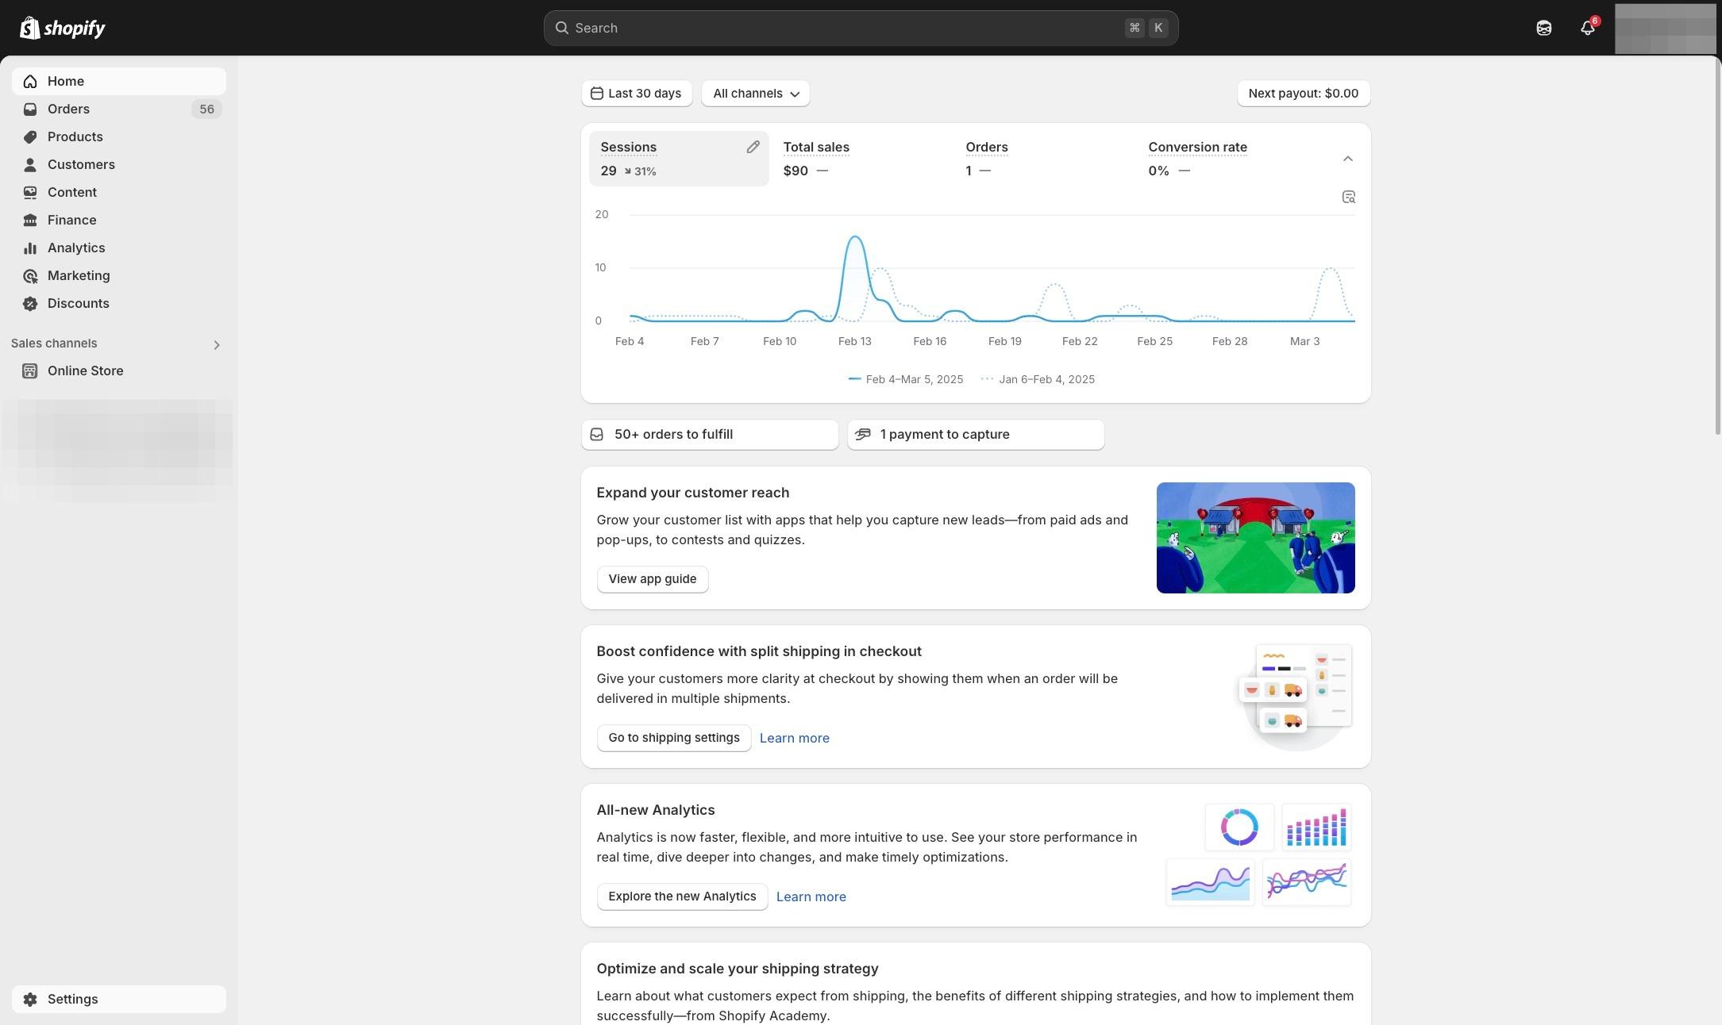Open the notifications bell icon
The width and height of the screenshot is (1722, 1025).
1587,28
